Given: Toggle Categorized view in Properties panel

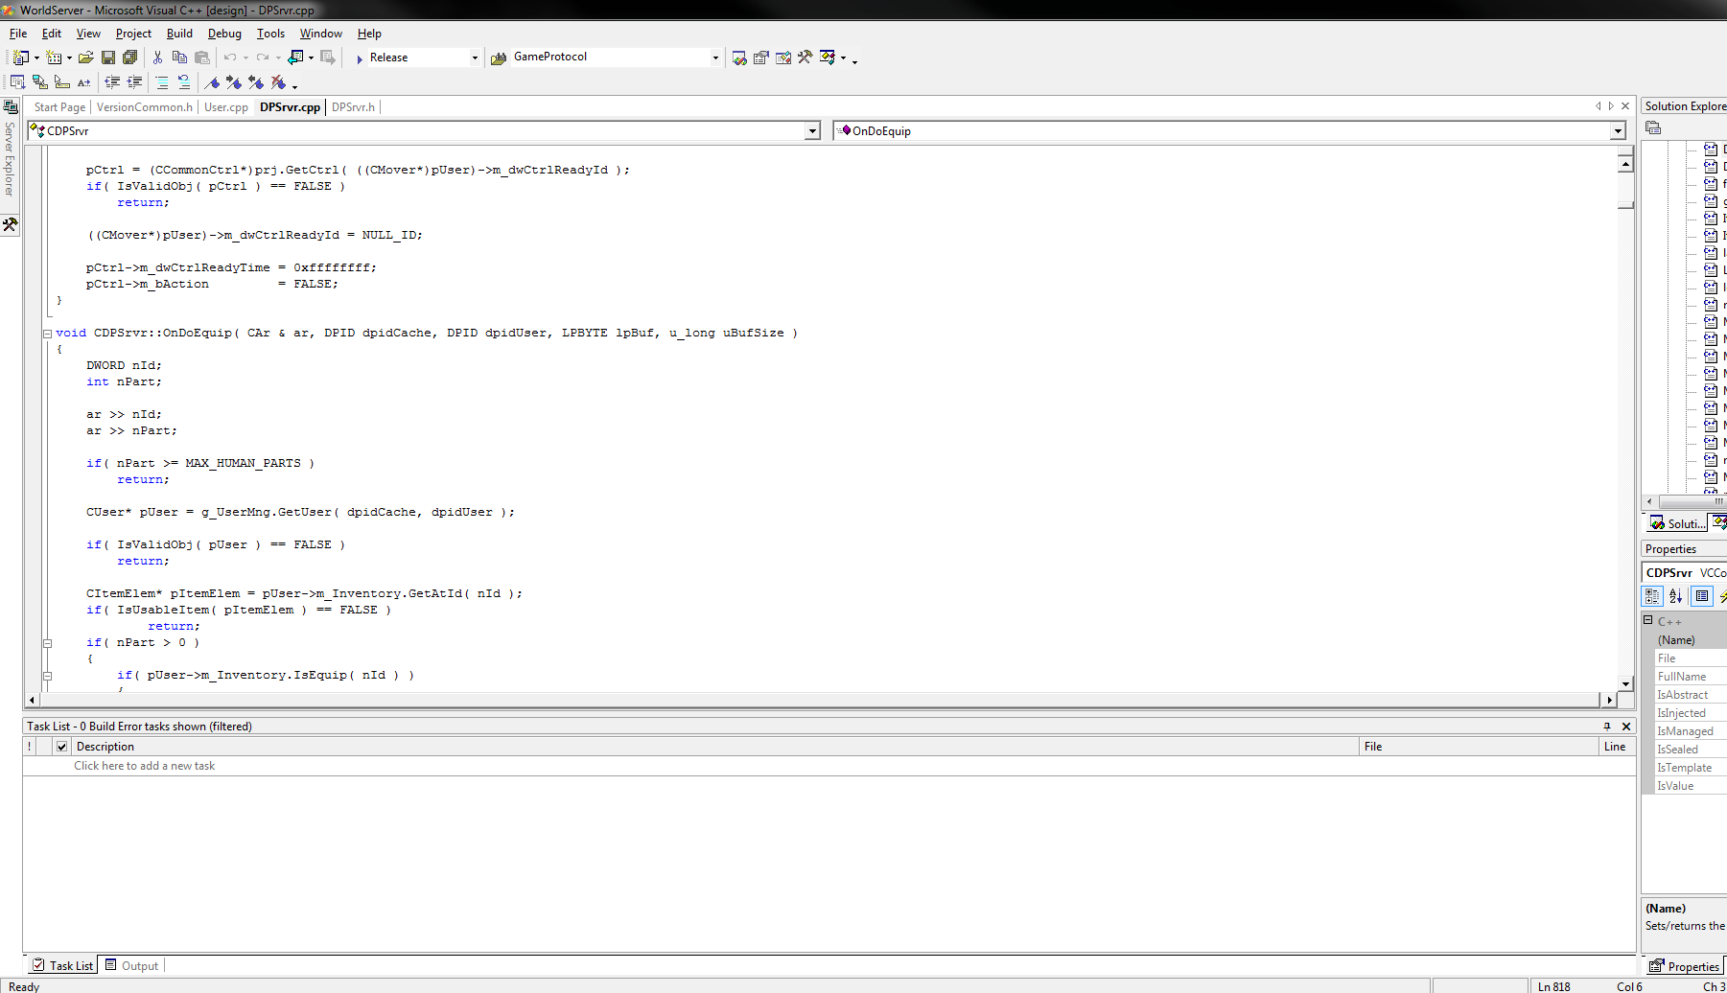Looking at the screenshot, I should pos(1652,596).
